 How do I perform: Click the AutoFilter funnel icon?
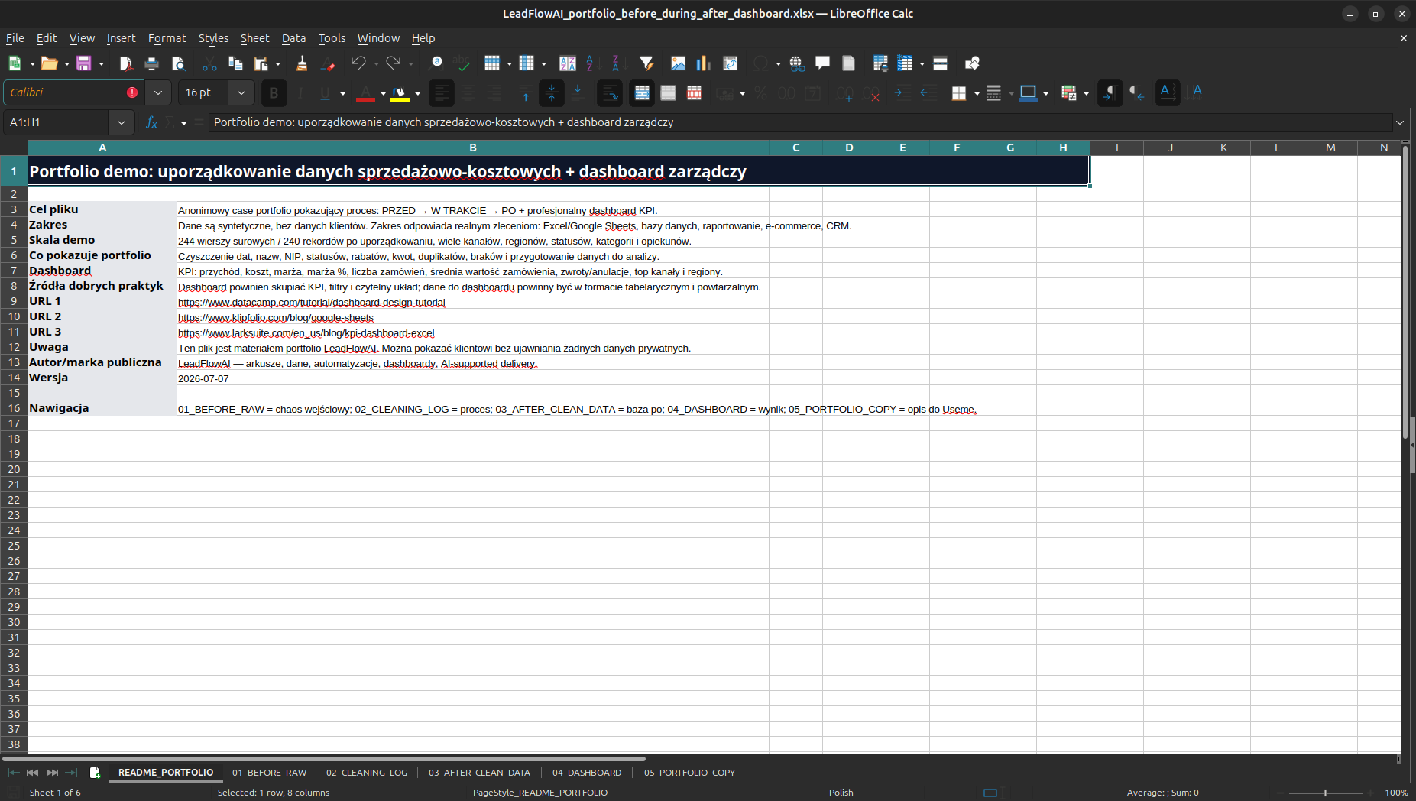(x=646, y=63)
